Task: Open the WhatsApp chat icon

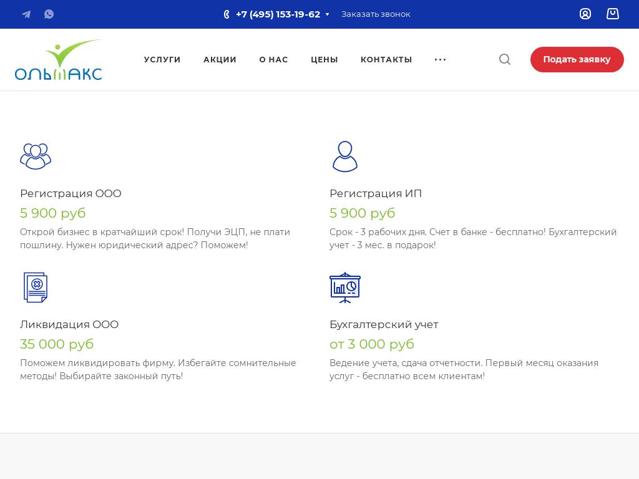Action: click(x=49, y=14)
